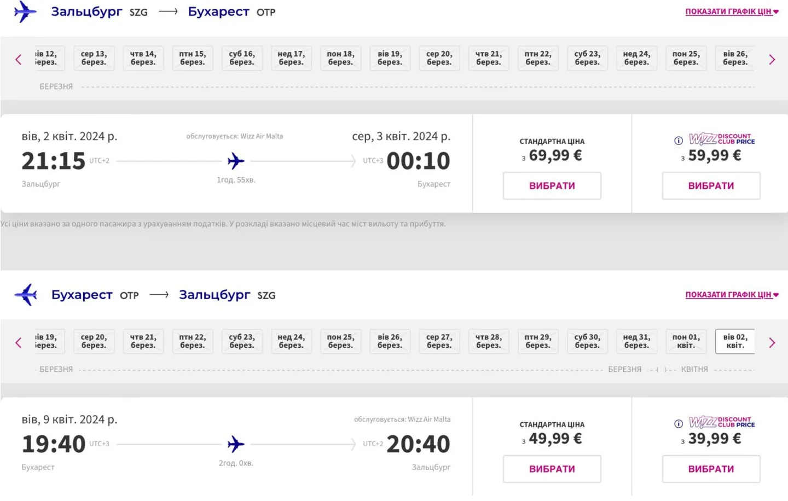Screen dimensions: 788x501
Task: Click the Wizz Discount Club logo in outbound fare
Action: pyautogui.click(x=722, y=139)
